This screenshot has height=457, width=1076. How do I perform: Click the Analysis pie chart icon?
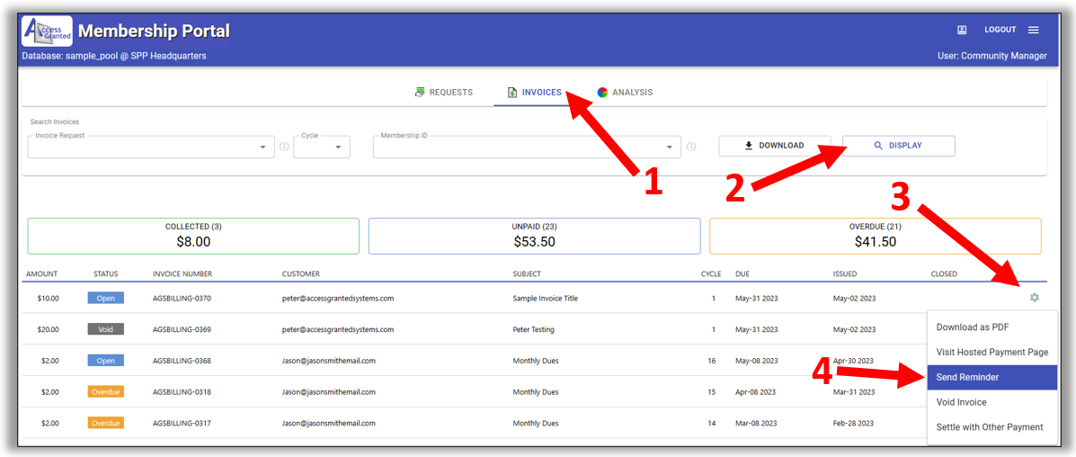click(x=602, y=93)
